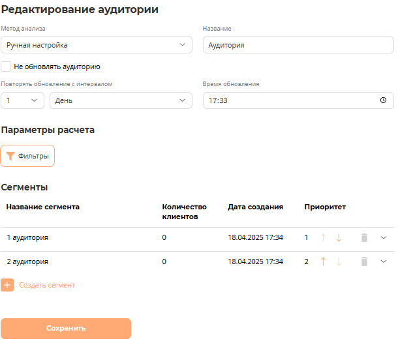Move '2 аудитория' segment priority up

pyautogui.click(x=323, y=261)
